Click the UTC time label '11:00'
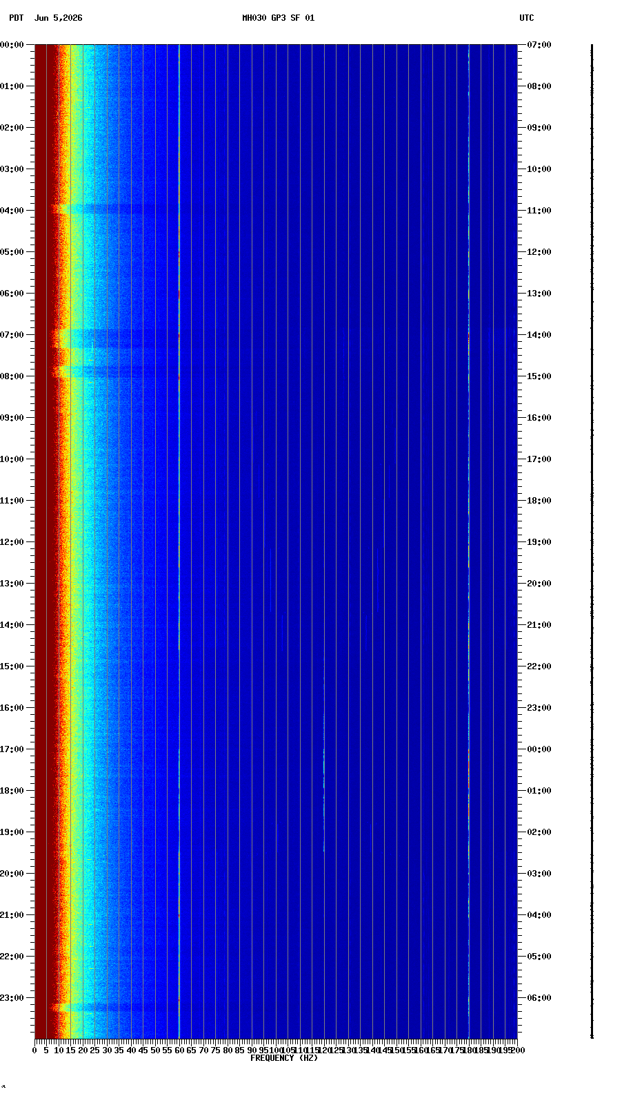The image size is (622, 1094). [x=539, y=211]
